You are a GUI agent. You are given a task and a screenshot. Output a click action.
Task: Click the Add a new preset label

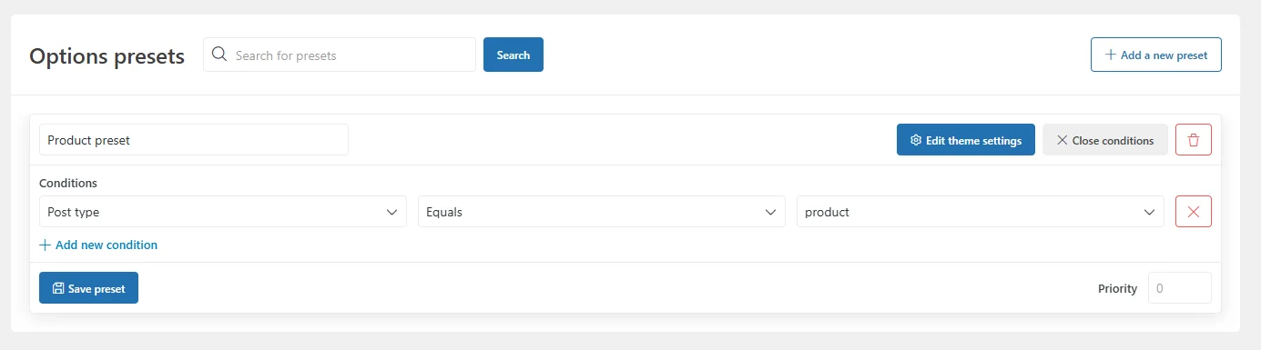(1164, 55)
